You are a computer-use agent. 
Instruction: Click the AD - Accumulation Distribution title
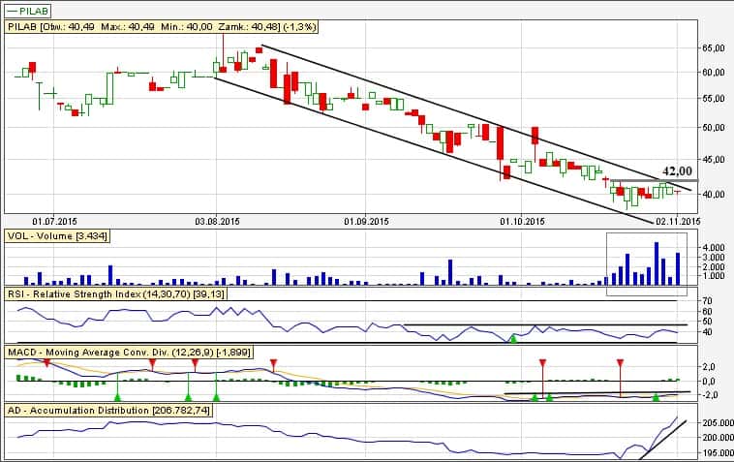(108, 411)
